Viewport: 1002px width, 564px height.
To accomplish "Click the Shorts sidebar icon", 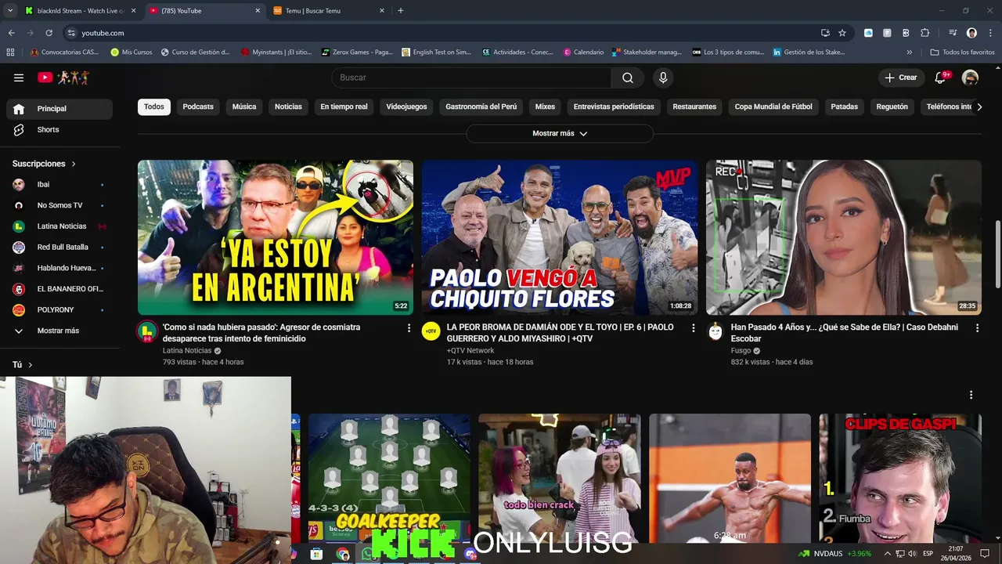I will pos(19,130).
